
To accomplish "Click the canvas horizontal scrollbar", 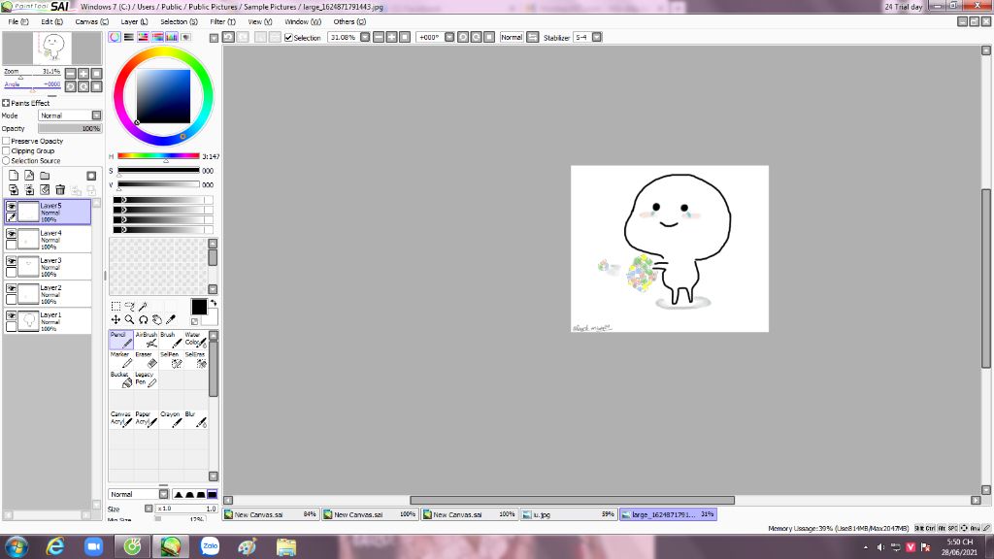I will 572,500.
